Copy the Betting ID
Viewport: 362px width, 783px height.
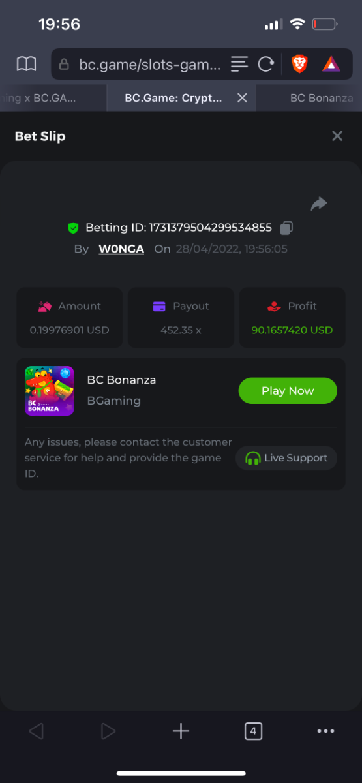pos(286,228)
